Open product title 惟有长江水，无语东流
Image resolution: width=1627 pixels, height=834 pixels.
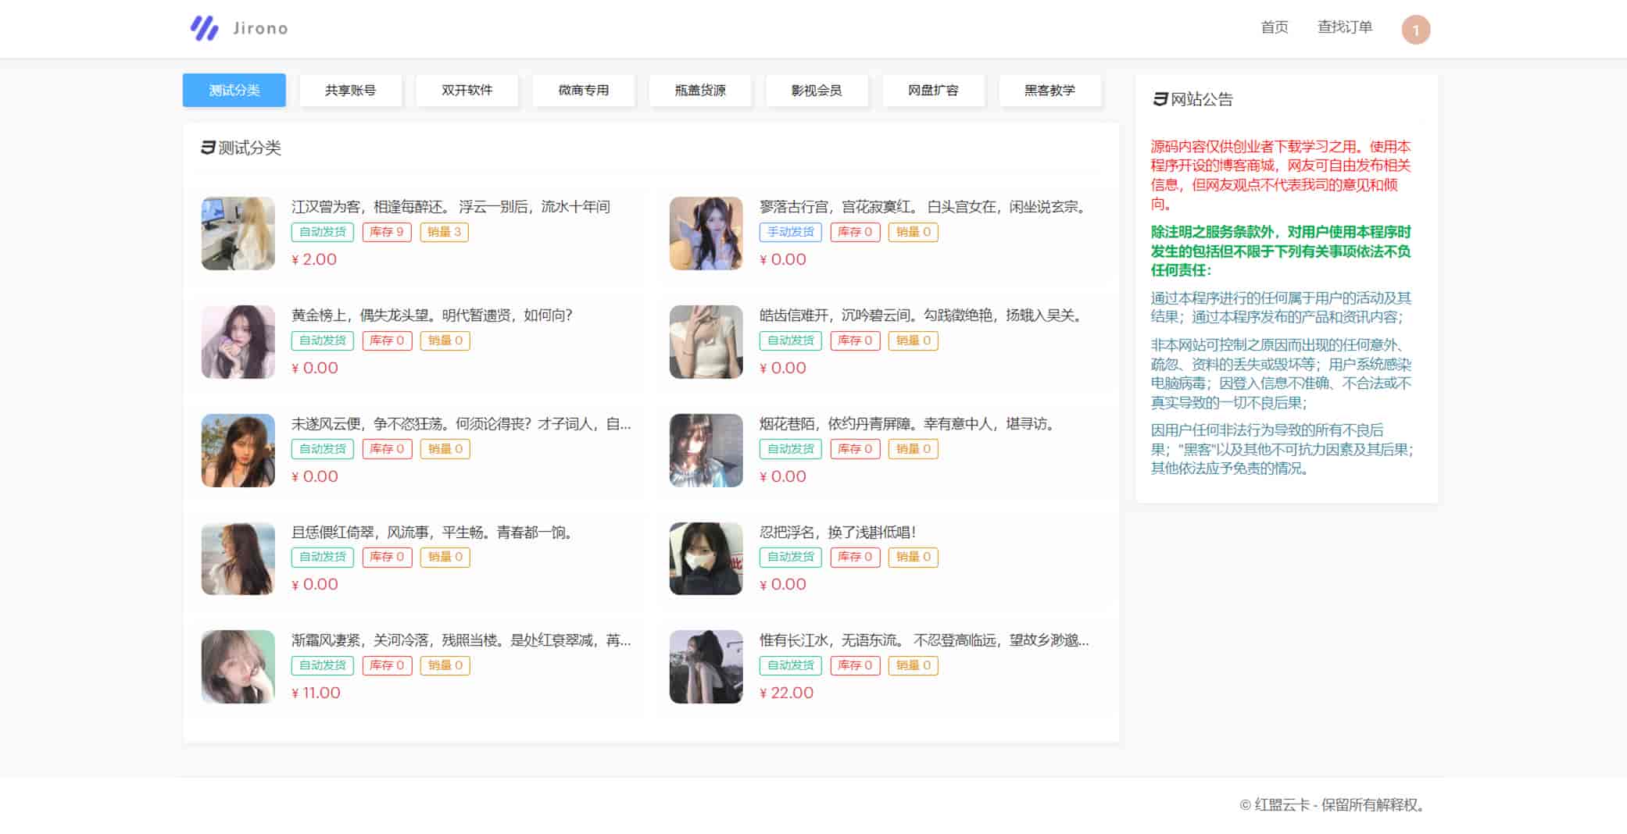coord(924,640)
